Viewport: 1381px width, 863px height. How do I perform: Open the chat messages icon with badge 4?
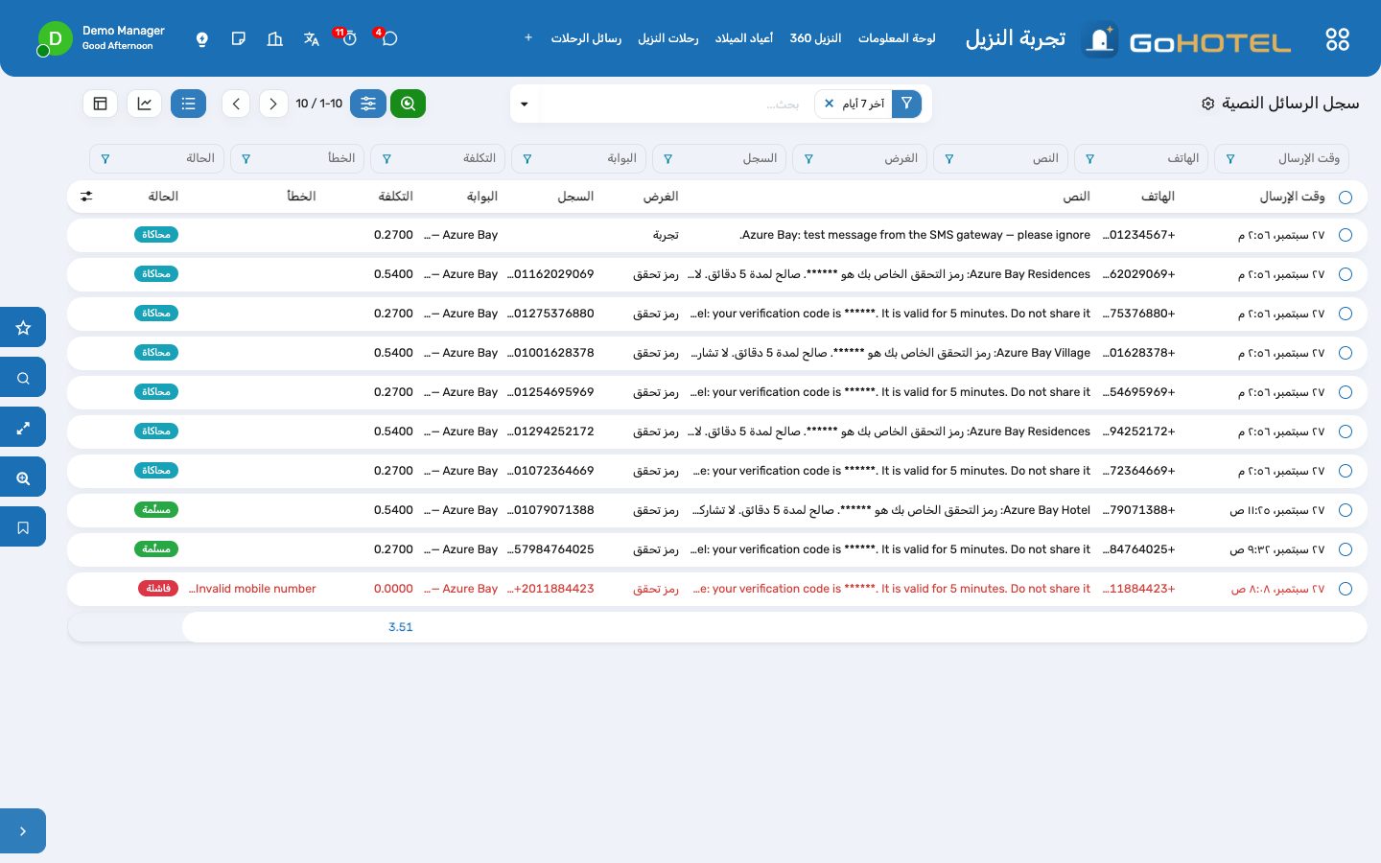point(388,38)
